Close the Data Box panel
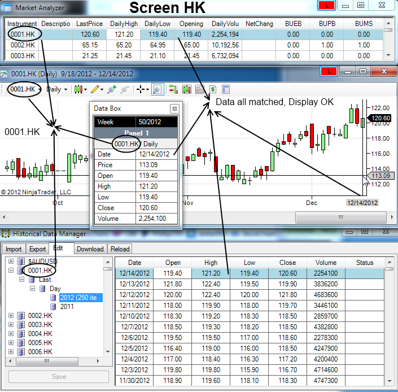Viewport: 398px width, 392px height. [x=174, y=108]
